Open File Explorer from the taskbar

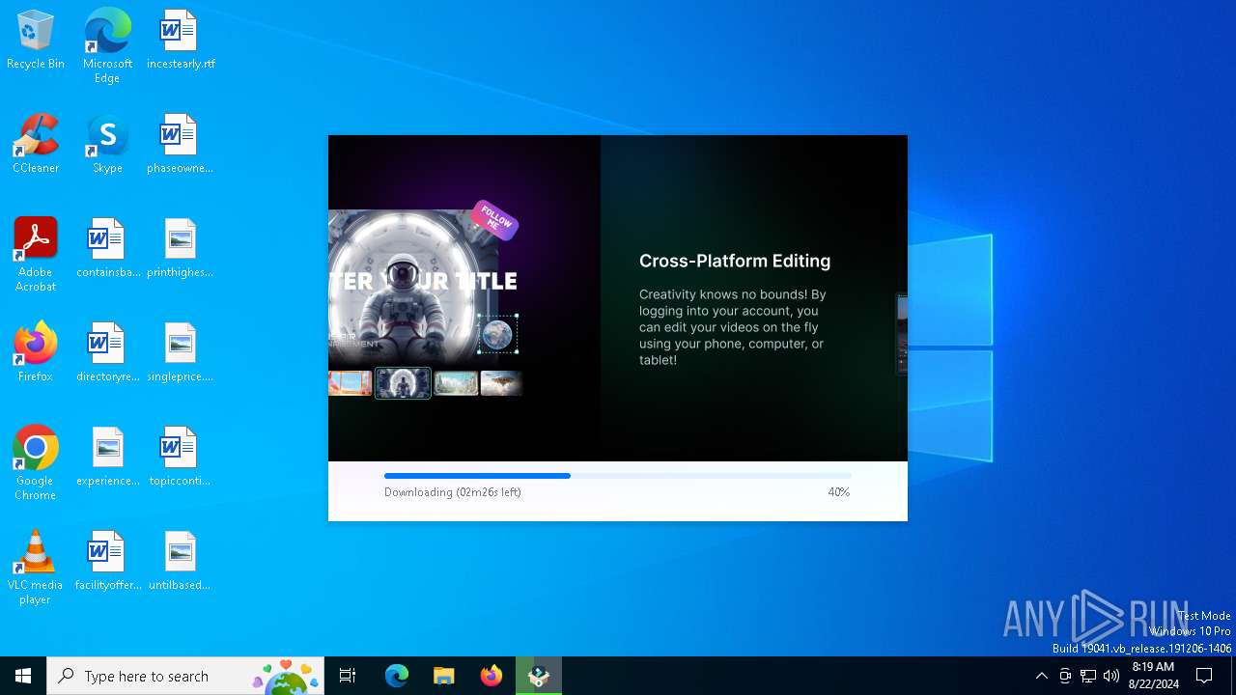[444, 676]
